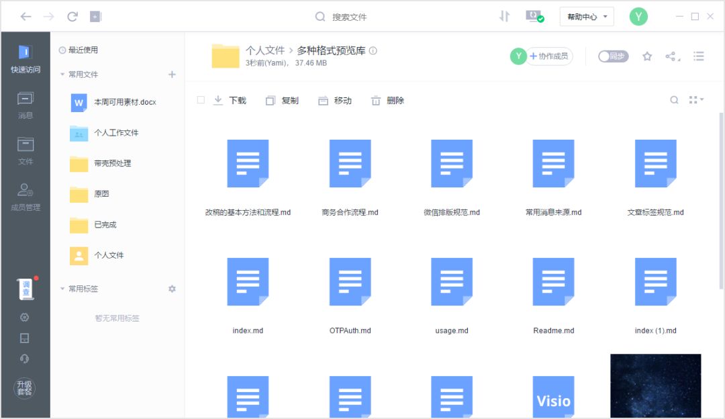Show folder info via the circled i icon
This screenshot has width=725, height=419.
(373, 50)
